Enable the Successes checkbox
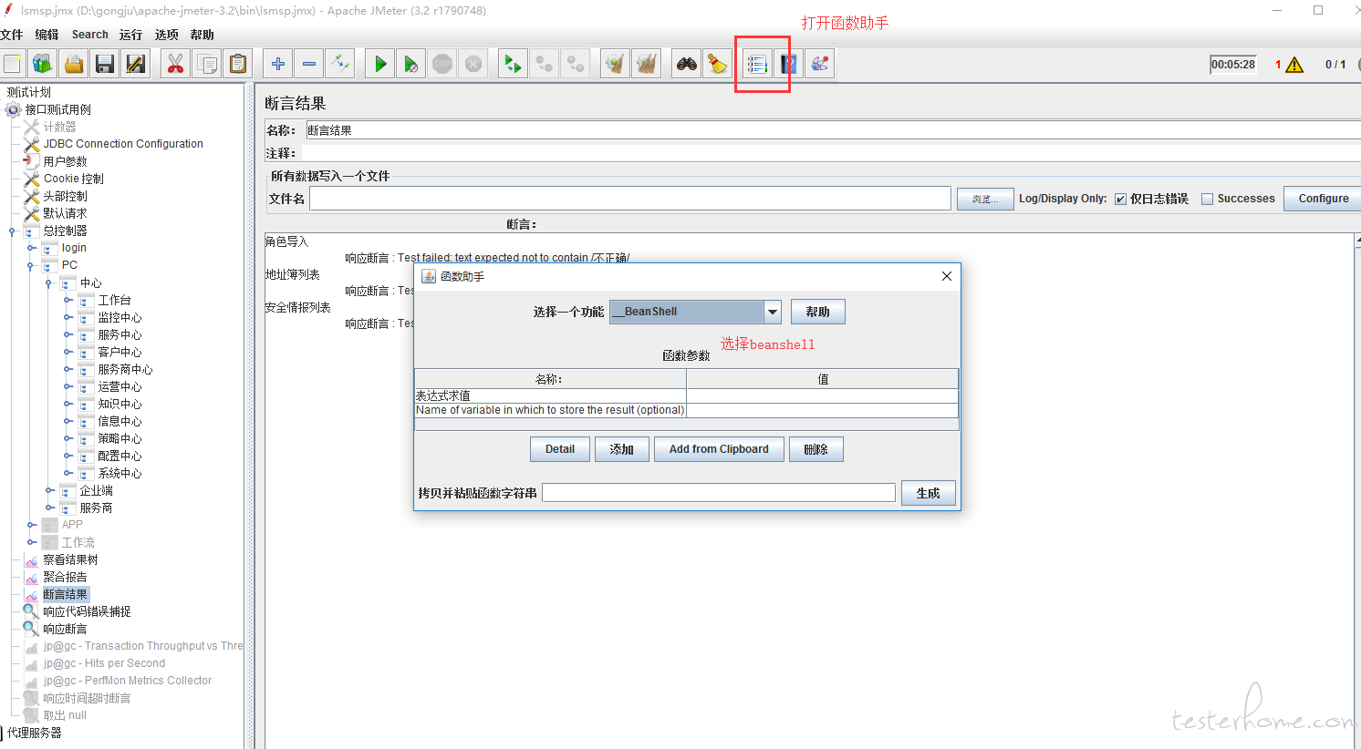Image resolution: width=1361 pixels, height=749 pixels. tap(1207, 199)
